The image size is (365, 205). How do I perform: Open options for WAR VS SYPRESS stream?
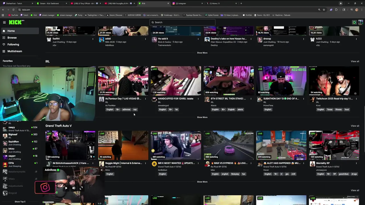[251, 163]
